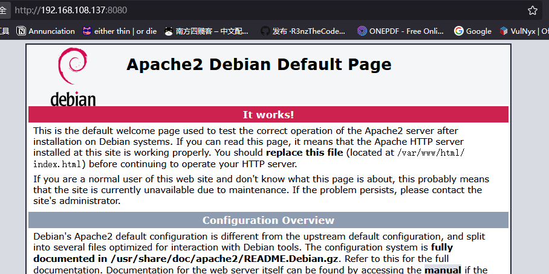This screenshot has width=549, height=274.
Task: Click the 'debian' wordmark under the logo
Action: pos(73,99)
